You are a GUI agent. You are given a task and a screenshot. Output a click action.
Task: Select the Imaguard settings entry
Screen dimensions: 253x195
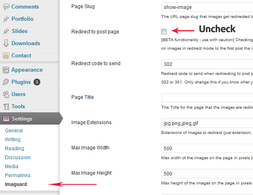pos(16,184)
